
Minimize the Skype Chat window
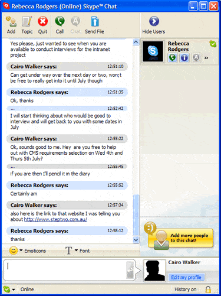[193, 6]
